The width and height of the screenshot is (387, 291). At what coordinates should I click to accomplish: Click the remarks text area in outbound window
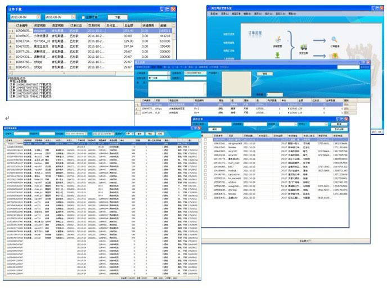[x=177, y=89]
